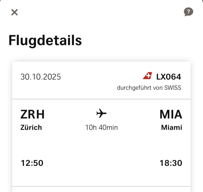Image resolution: width=203 pixels, height=192 pixels.
Task: Tap the Zürich city name
Action: coord(31,128)
